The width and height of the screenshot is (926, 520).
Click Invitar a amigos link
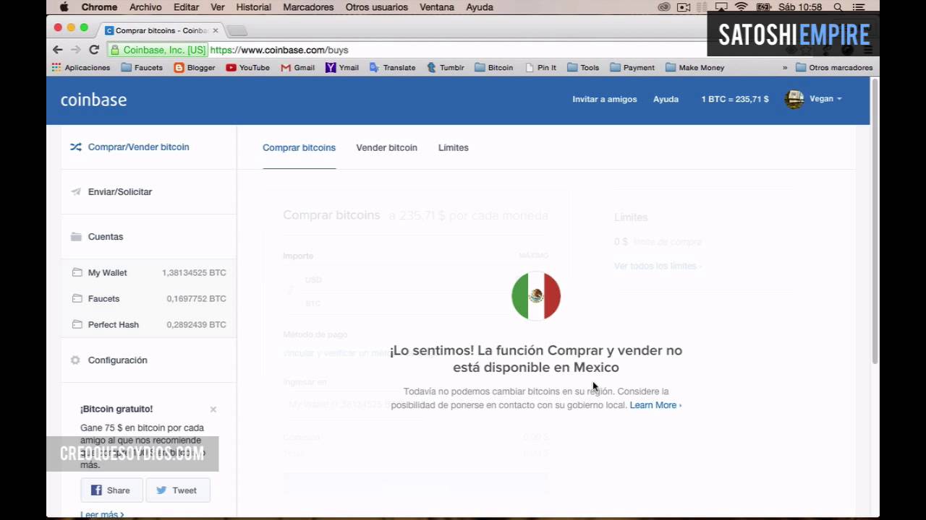tap(605, 99)
